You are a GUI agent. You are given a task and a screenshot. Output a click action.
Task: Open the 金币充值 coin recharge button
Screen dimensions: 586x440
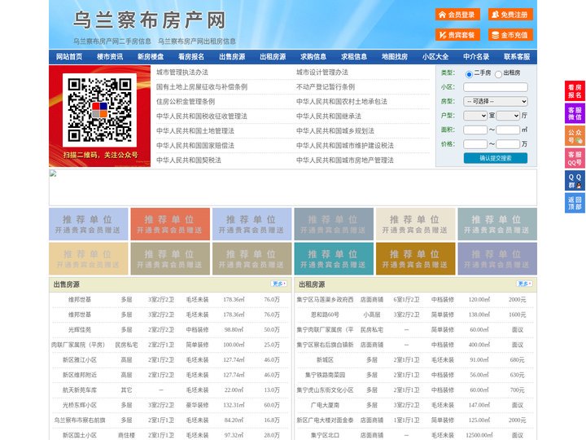[x=510, y=35]
